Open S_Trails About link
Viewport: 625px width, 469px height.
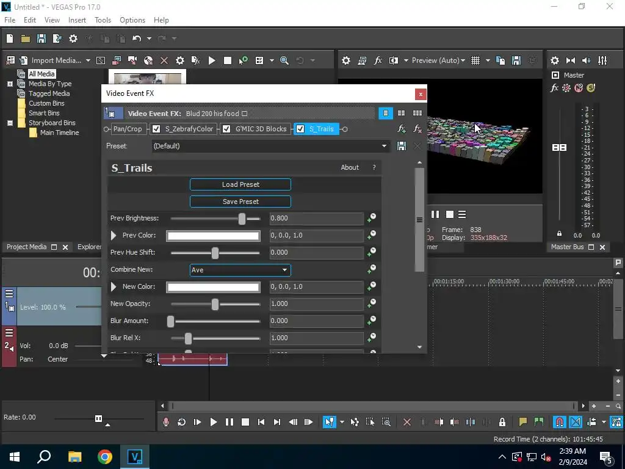(350, 167)
